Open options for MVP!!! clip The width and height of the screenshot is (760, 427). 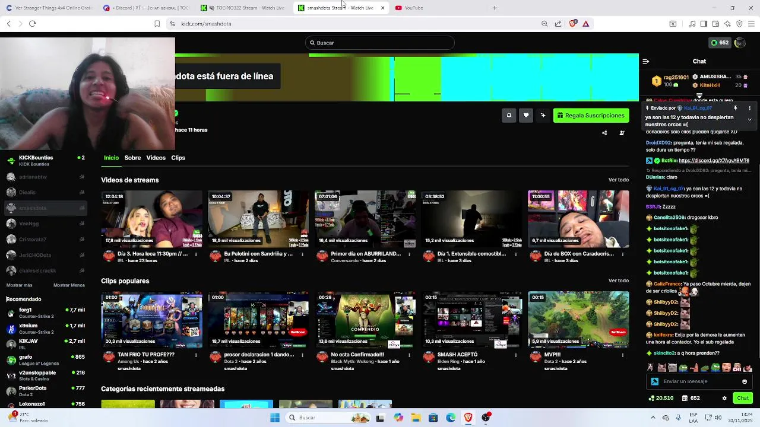[x=622, y=355]
